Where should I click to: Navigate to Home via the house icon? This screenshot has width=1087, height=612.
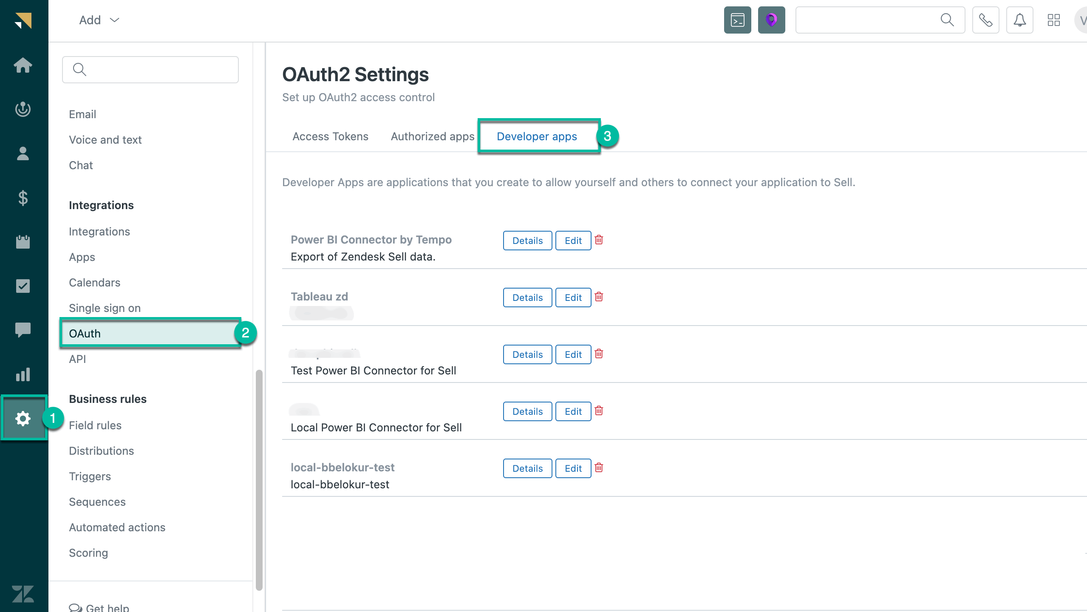[23, 65]
